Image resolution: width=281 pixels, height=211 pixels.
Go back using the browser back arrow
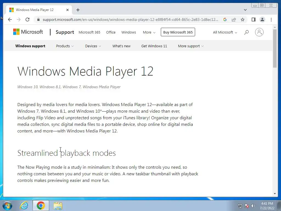(10, 20)
